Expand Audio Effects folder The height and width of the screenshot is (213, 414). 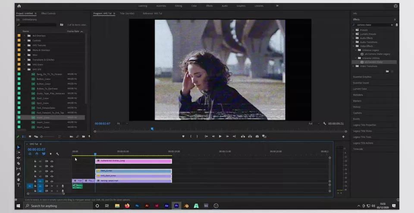click(x=353, y=38)
